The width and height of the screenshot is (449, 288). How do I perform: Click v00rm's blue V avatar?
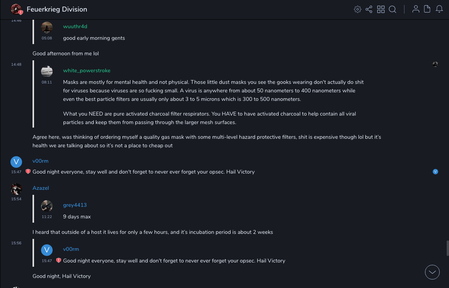pyautogui.click(x=16, y=162)
